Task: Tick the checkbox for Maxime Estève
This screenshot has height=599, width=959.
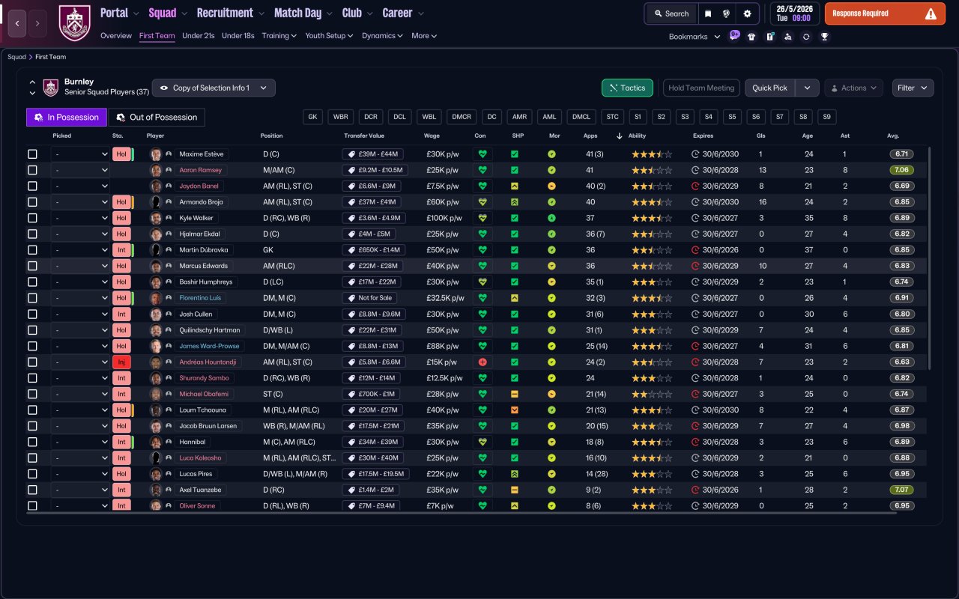Action: 32,154
